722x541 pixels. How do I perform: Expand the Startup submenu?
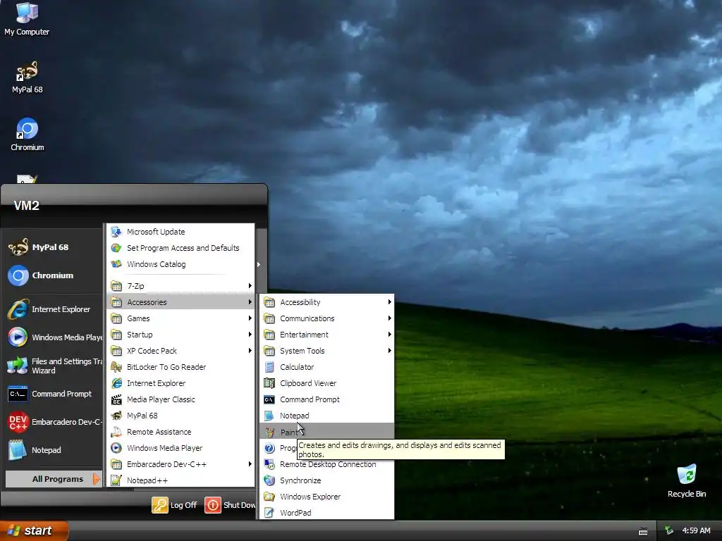tap(180, 335)
